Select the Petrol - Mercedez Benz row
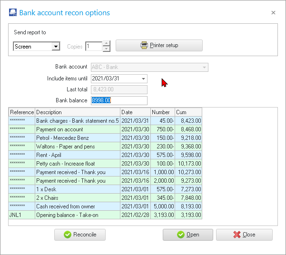This screenshot has height=255, width=286. click(77, 138)
